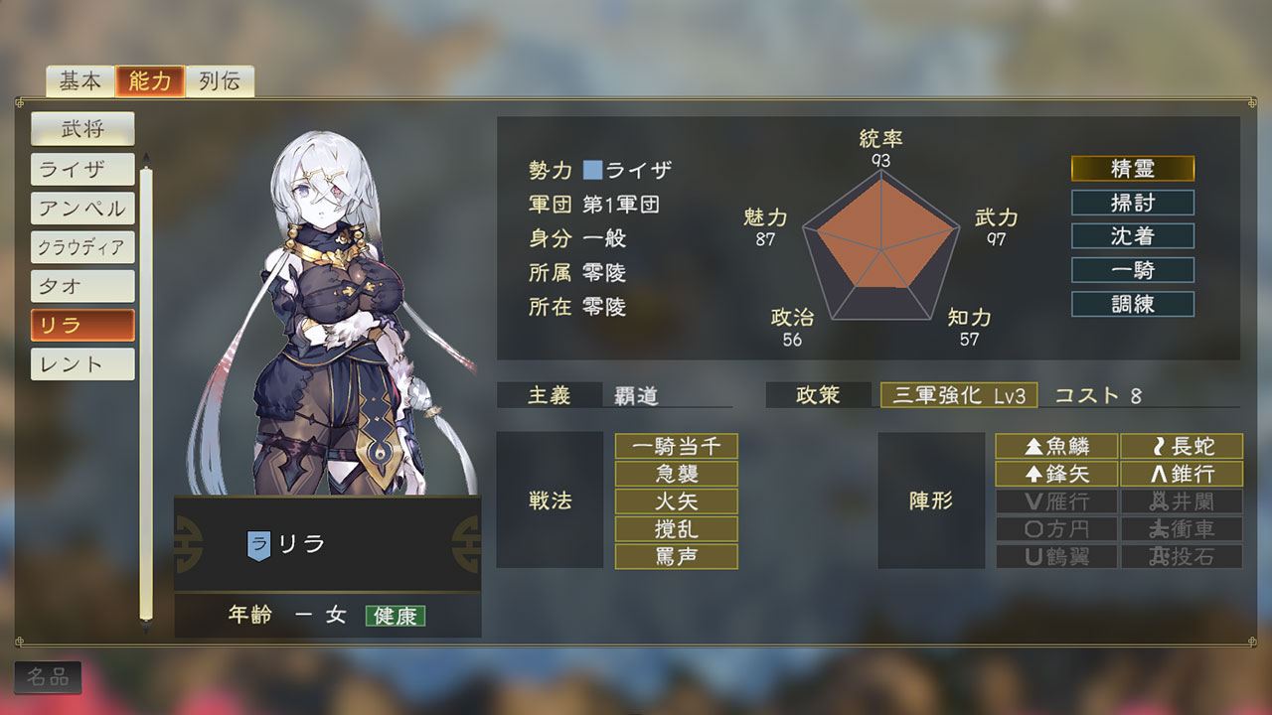Click the 三軍強化 Lv3 policy

[x=959, y=395]
